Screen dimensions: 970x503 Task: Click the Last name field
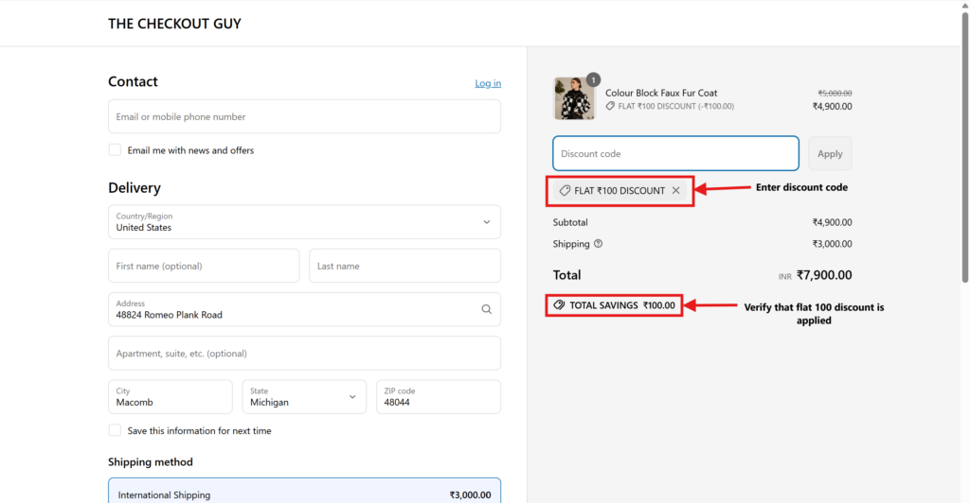pos(404,266)
